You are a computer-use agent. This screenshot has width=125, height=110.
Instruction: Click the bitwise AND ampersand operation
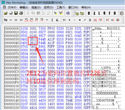click(57, 20)
